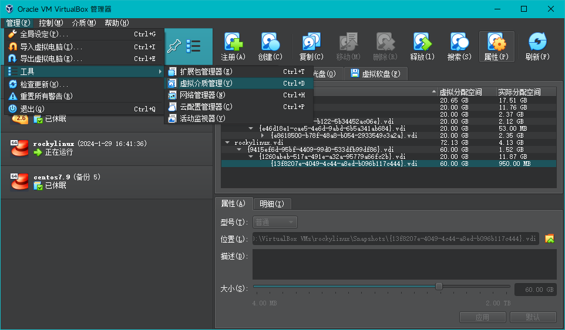Collapse the rockylinux.vdi tree node

[227, 142]
